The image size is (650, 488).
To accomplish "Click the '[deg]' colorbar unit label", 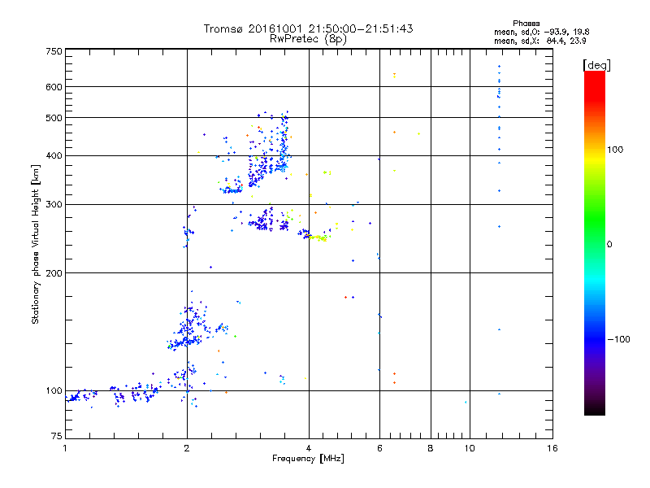I will pyautogui.click(x=596, y=65).
